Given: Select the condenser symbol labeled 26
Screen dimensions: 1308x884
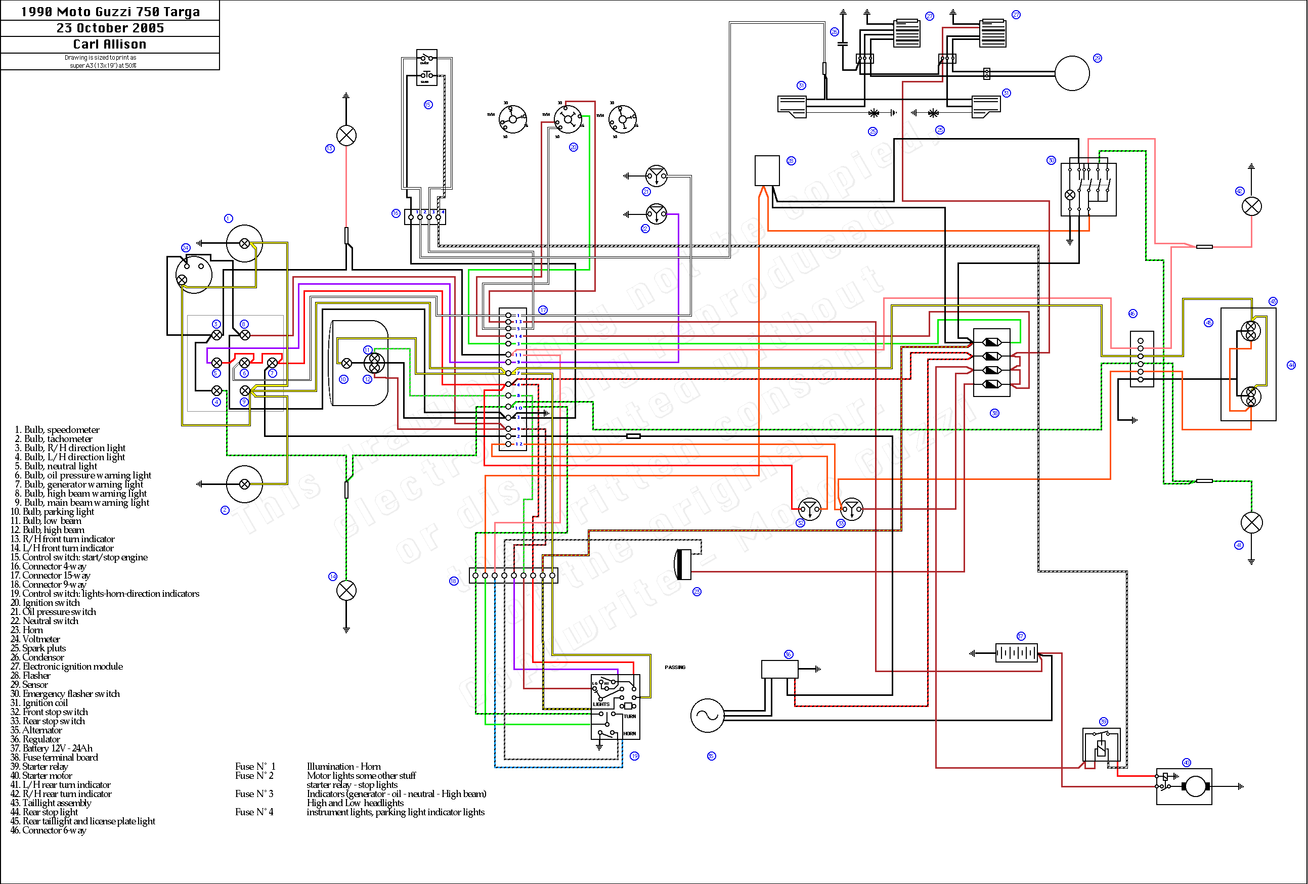Looking at the screenshot, I should point(843,43).
